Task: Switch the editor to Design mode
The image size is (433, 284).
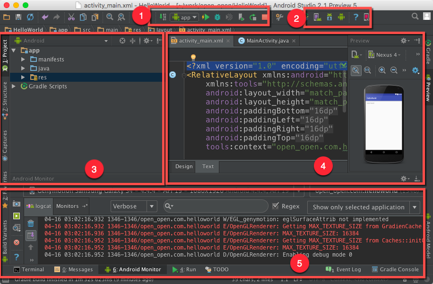Action: pos(183,166)
